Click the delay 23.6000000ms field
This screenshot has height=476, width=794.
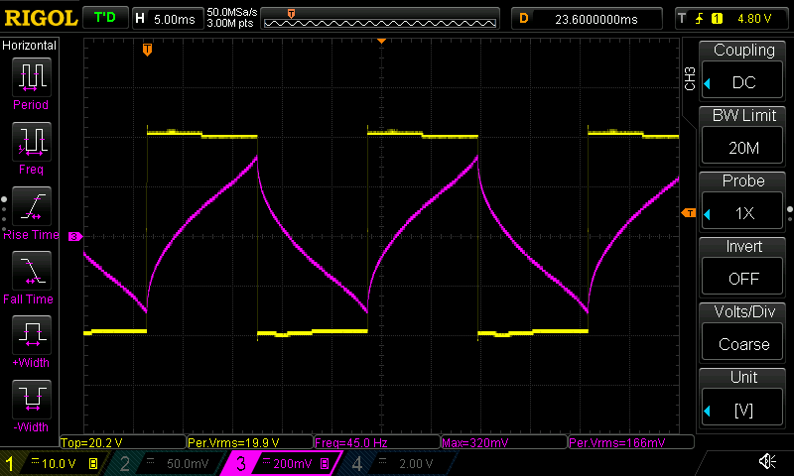(587, 19)
